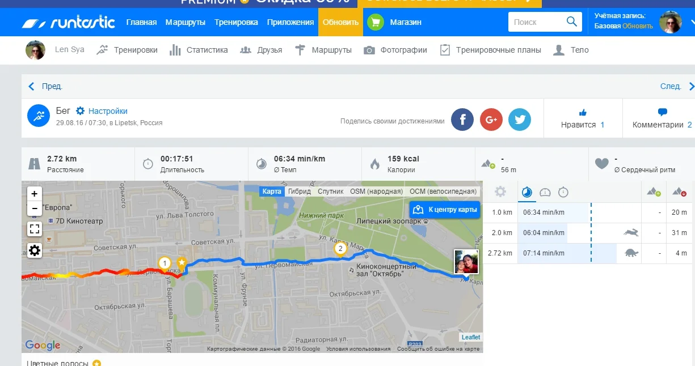Open Комментарии section
This screenshot has height=366, width=695.
(662, 125)
